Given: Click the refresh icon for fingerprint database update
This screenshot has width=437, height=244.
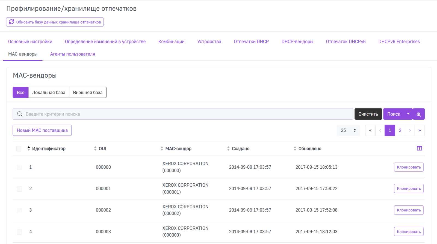Looking at the screenshot, I should pyautogui.click(x=11, y=22).
